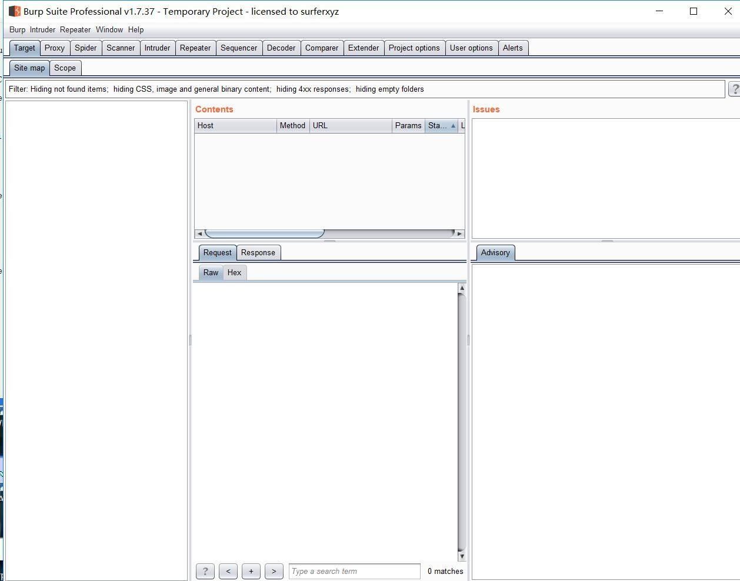This screenshot has height=581, width=740.
Task: Select the Request tab
Action: click(218, 253)
